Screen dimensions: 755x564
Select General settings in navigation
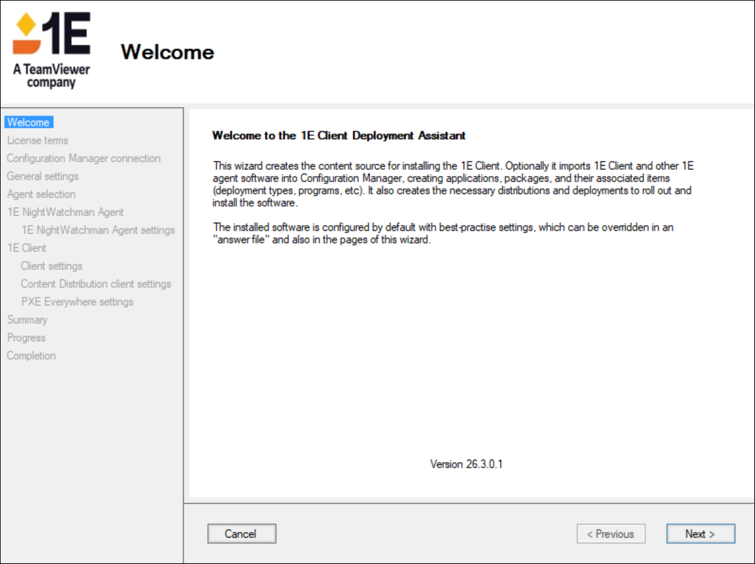pyautogui.click(x=43, y=176)
